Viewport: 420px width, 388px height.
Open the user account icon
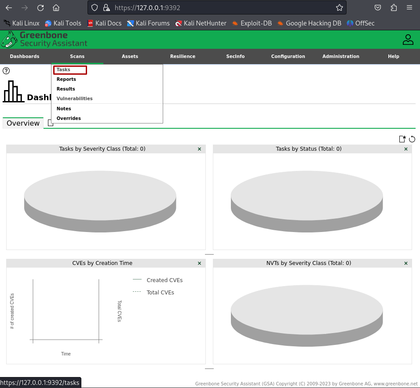click(x=408, y=40)
